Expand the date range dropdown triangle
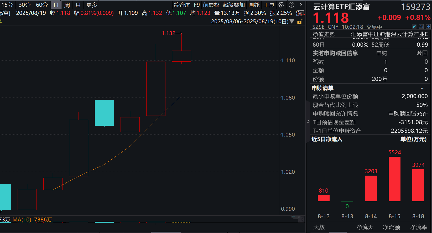432x233 pixels. pos(292,21)
